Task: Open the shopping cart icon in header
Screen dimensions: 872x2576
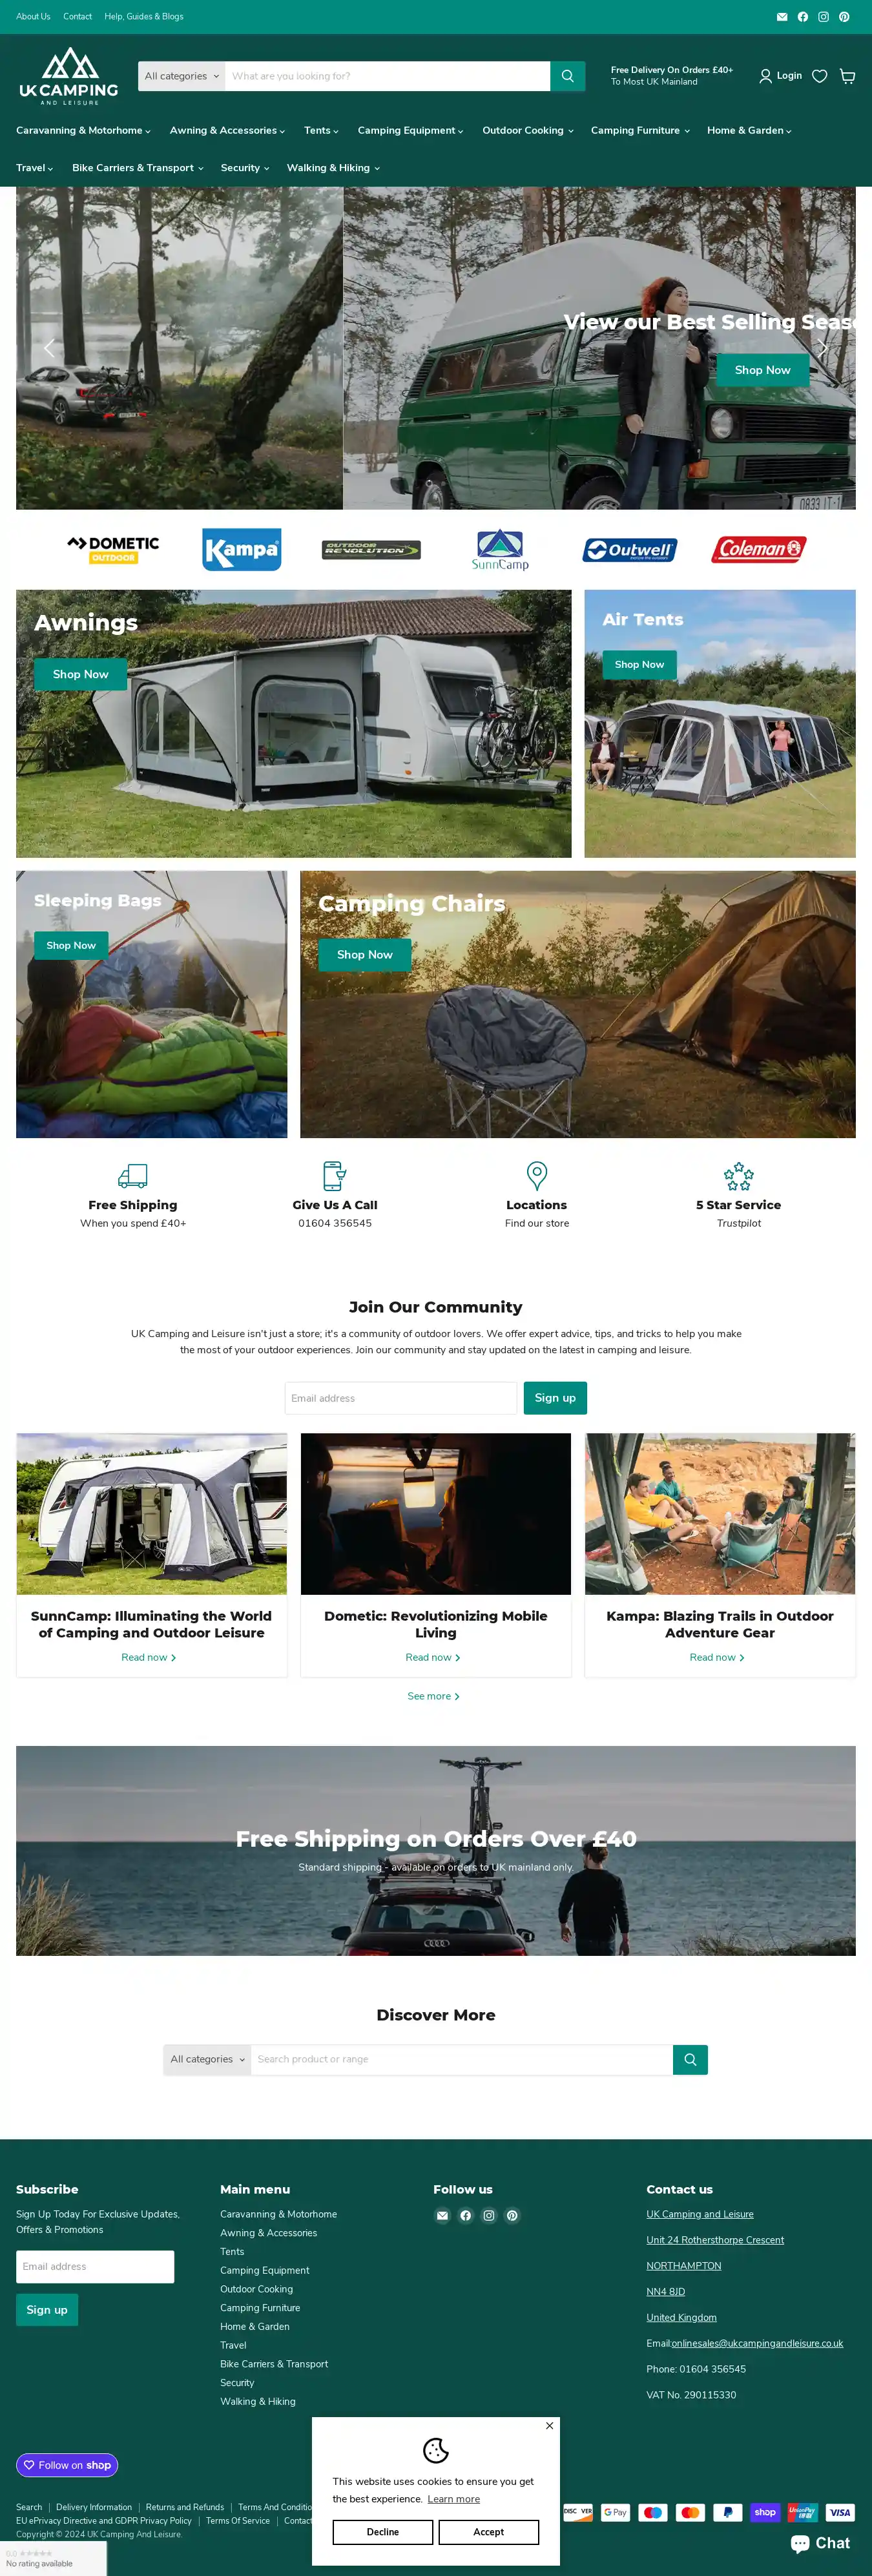Action: (847, 76)
